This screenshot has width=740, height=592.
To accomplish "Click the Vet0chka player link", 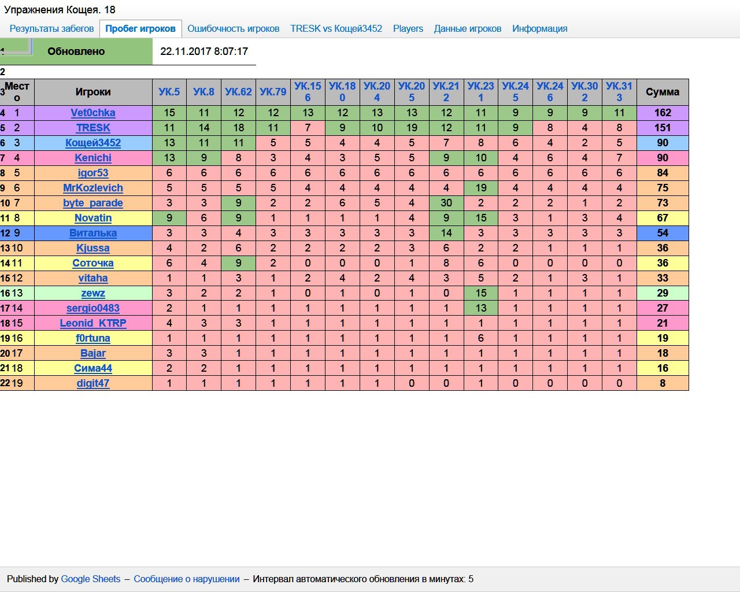I will click(x=93, y=113).
